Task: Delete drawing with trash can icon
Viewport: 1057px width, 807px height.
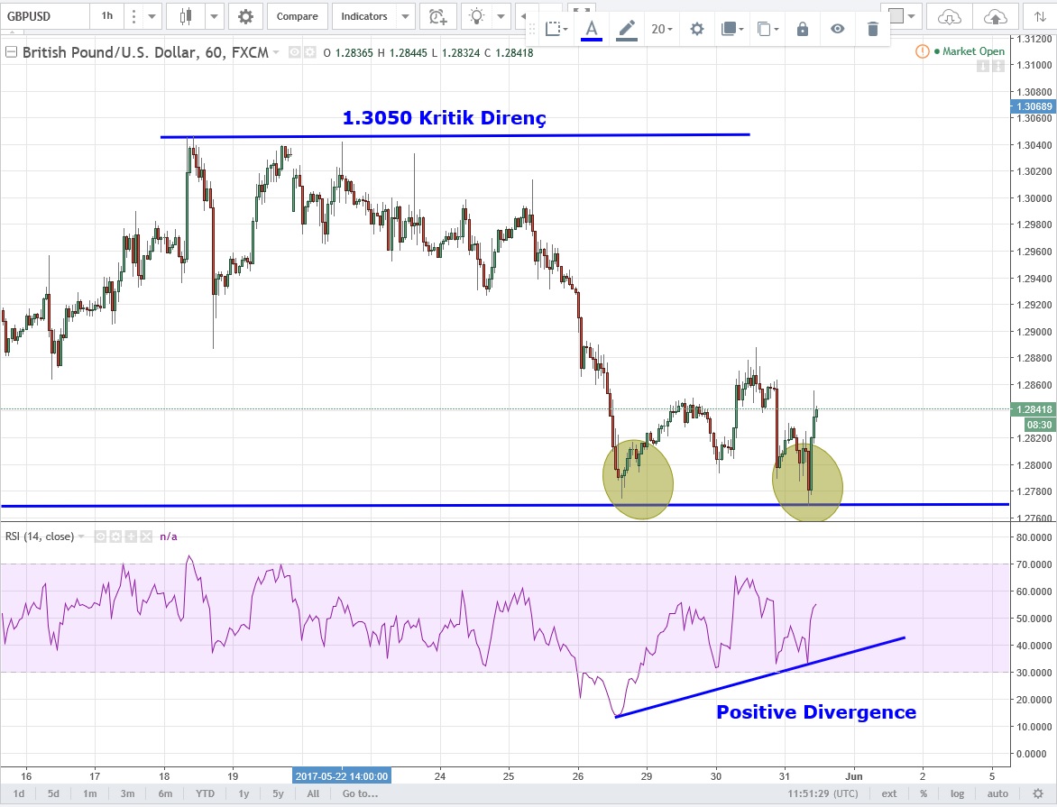Action: [872, 29]
